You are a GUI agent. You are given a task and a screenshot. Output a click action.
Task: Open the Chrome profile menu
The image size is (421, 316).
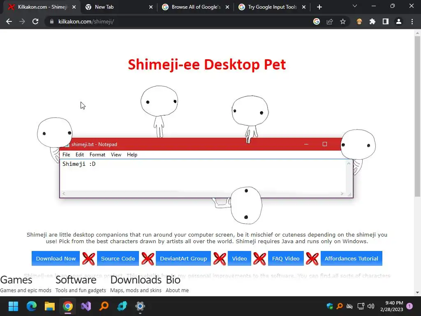[x=399, y=21]
